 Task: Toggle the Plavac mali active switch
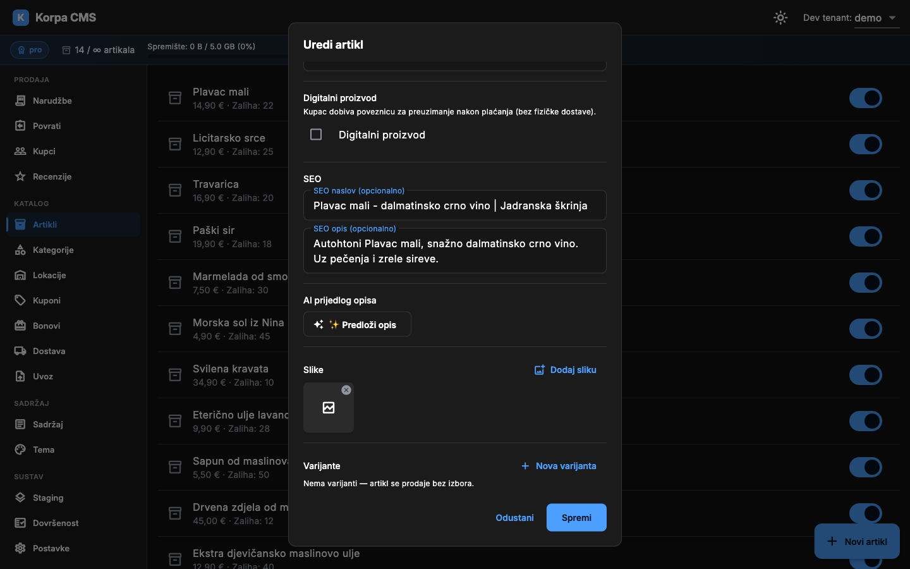click(x=866, y=98)
